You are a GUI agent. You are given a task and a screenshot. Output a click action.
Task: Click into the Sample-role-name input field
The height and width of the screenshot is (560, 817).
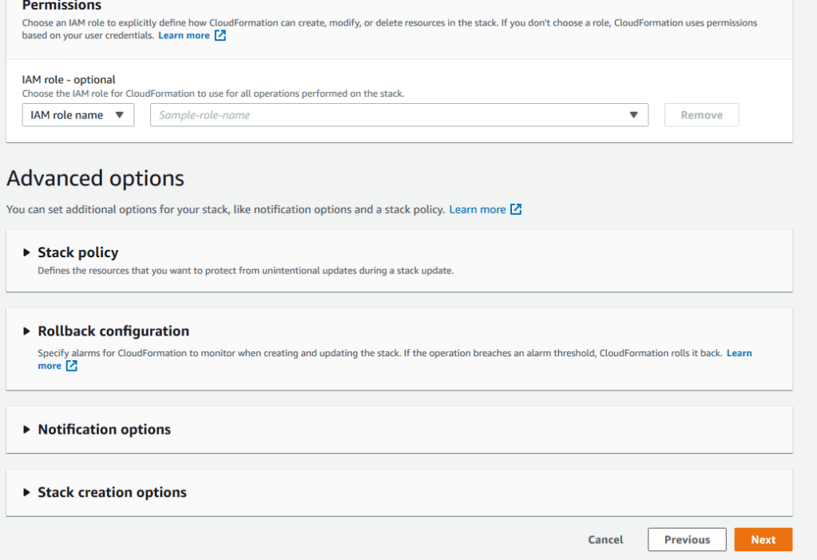pyautogui.click(x=383, y=115)
